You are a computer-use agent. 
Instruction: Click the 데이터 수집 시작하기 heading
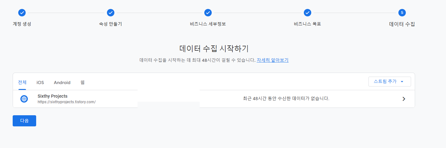[214, 49]
